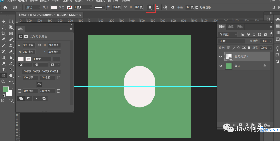Image resolution: width=280 pixels, height=141 pixels.
Task: Select the Type tool in the toolbox
Action: point(3,70)
